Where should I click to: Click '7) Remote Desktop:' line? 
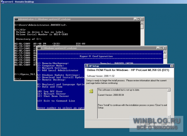pos(52,80)
